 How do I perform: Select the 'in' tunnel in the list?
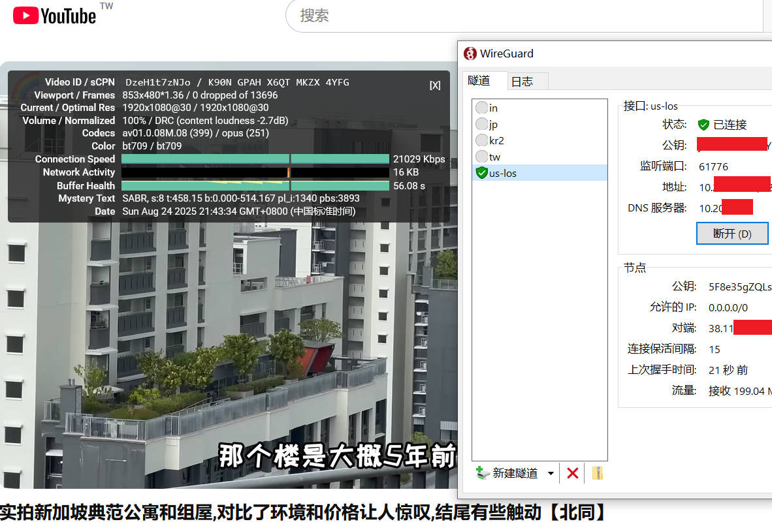pyautogui.click(x=494, y=108)
